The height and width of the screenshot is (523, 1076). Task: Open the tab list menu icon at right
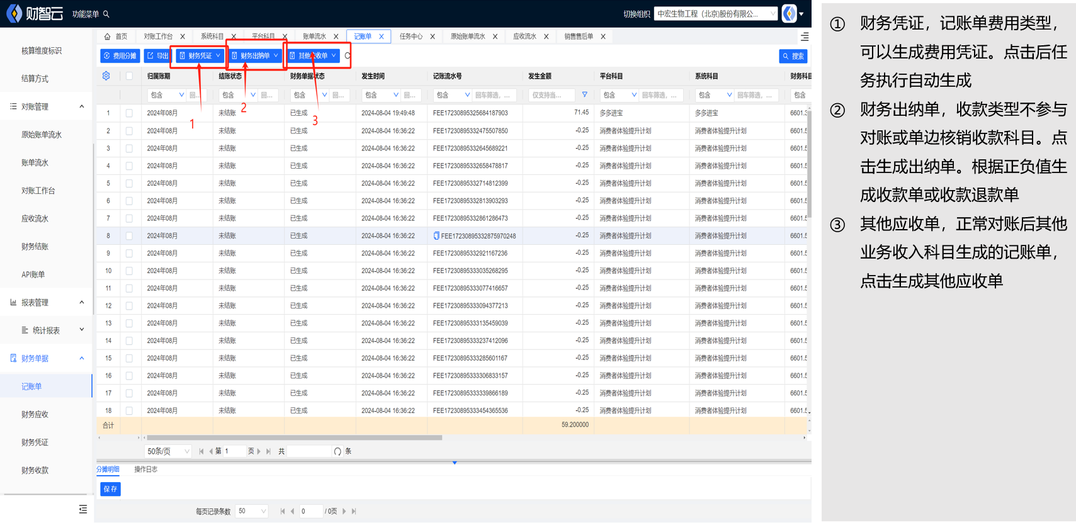coord(804,37)
